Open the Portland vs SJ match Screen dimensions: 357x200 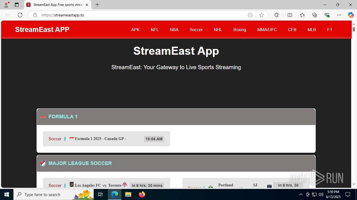(x=245, y=183)
